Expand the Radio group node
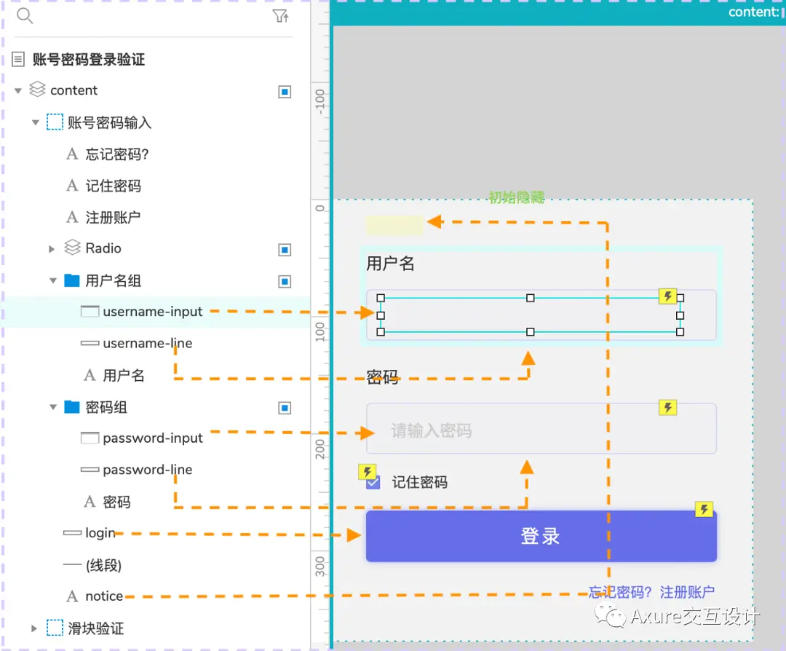The height and width of the screenshot is (651, 786). pos(51,248)
